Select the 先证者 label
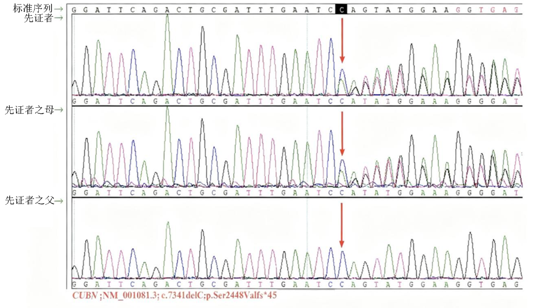The height and width of the screenshot is (308, 533). tap(39, 18)
